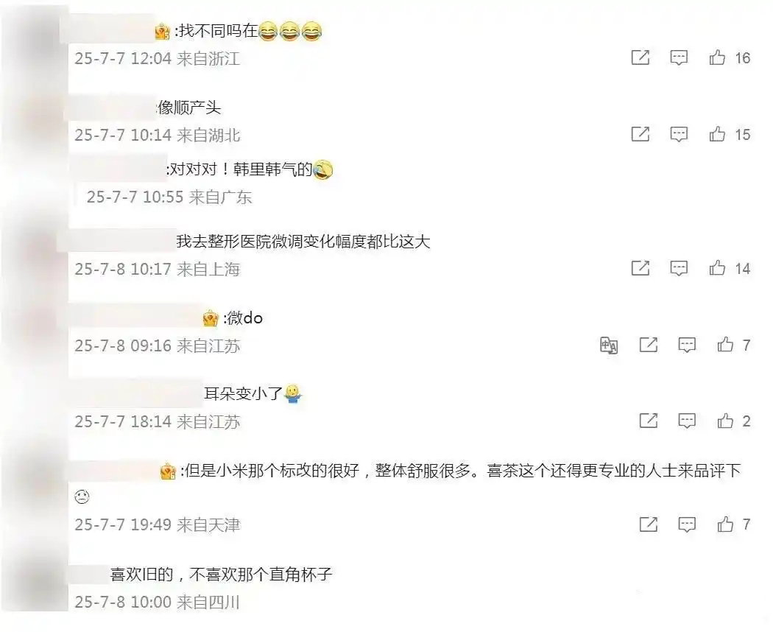Share the 耳朵变小了 comment

point(649,421)
